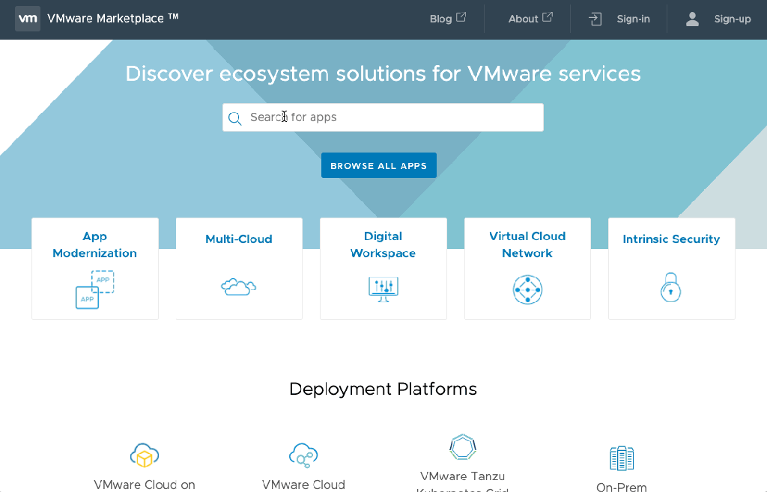Click the VMware Cloud on AWS box icon
This screenshot has width=767, height=492.
145,455
